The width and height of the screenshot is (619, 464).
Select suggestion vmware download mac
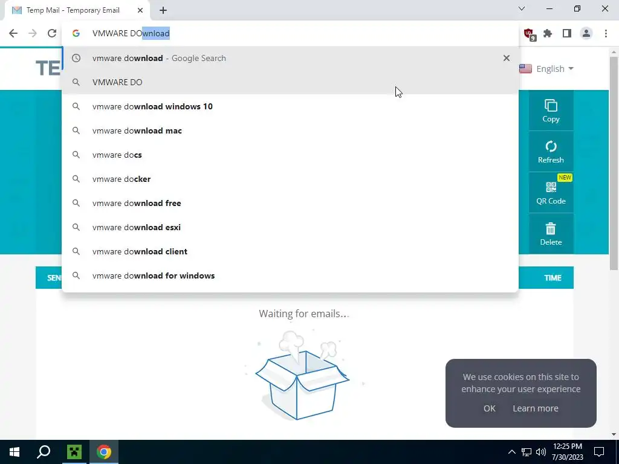(x=290, y=130)
